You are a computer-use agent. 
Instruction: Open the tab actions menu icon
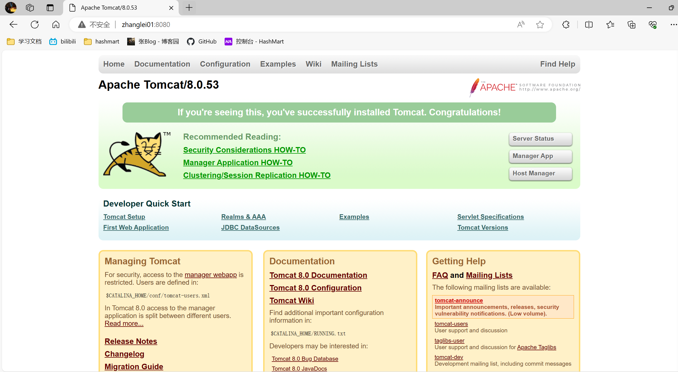[50, 8]
